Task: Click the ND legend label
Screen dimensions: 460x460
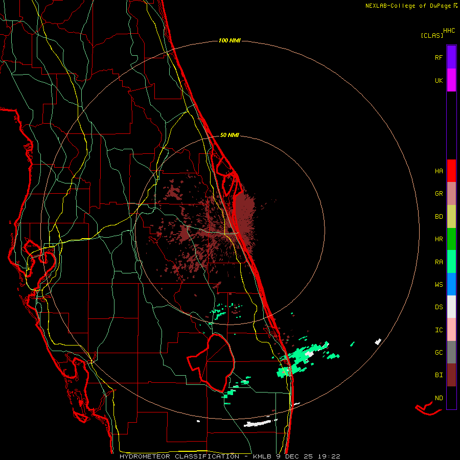Action: (x=439, y=398)
